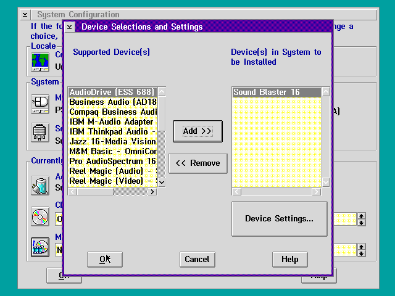The image size is (395, 296).
Task: Select IBM Thinkpad Audio entry
Action: (x=112, y=131)
